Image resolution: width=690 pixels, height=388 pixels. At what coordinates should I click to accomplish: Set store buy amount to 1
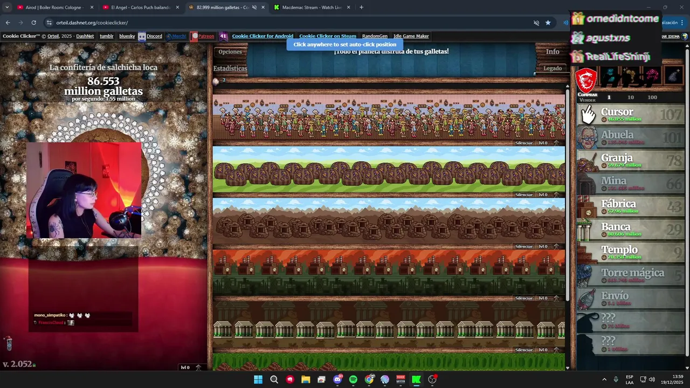pos(609,98)
